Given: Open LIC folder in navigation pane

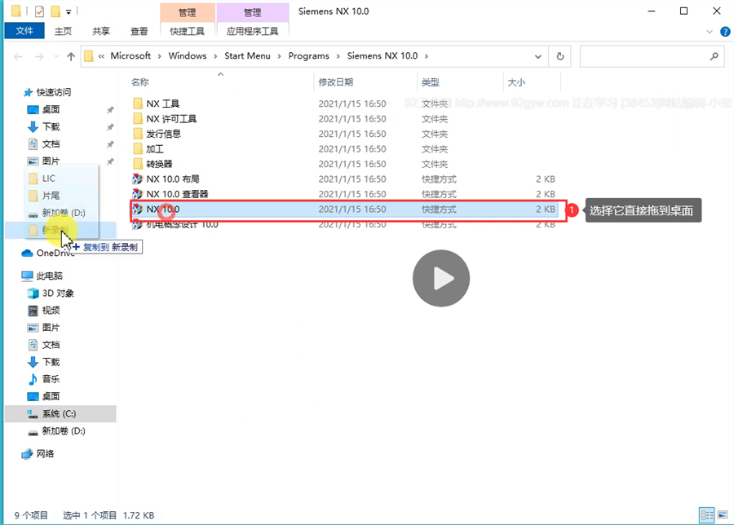Looking at the screenshot, I should pos(49,179).
